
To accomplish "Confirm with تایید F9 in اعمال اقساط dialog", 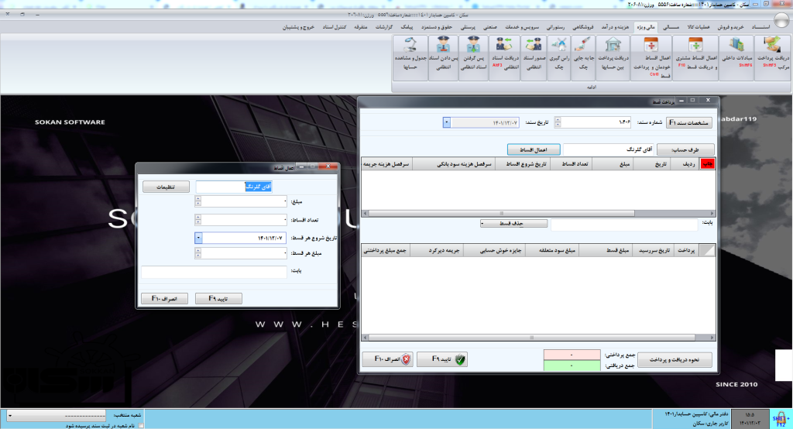I will point(218,298).
